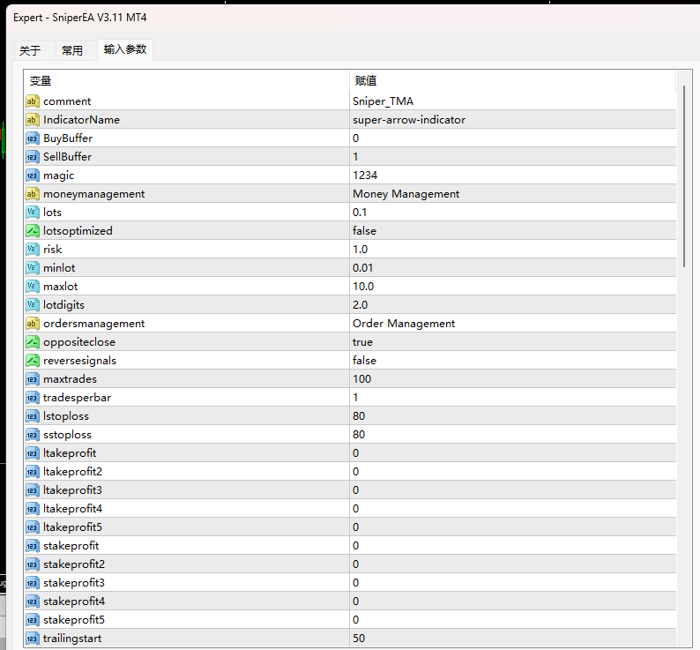This screenshot has width=700, height=650.
Task: Click the 赋值 column header
Action: [x=512, y=81]
